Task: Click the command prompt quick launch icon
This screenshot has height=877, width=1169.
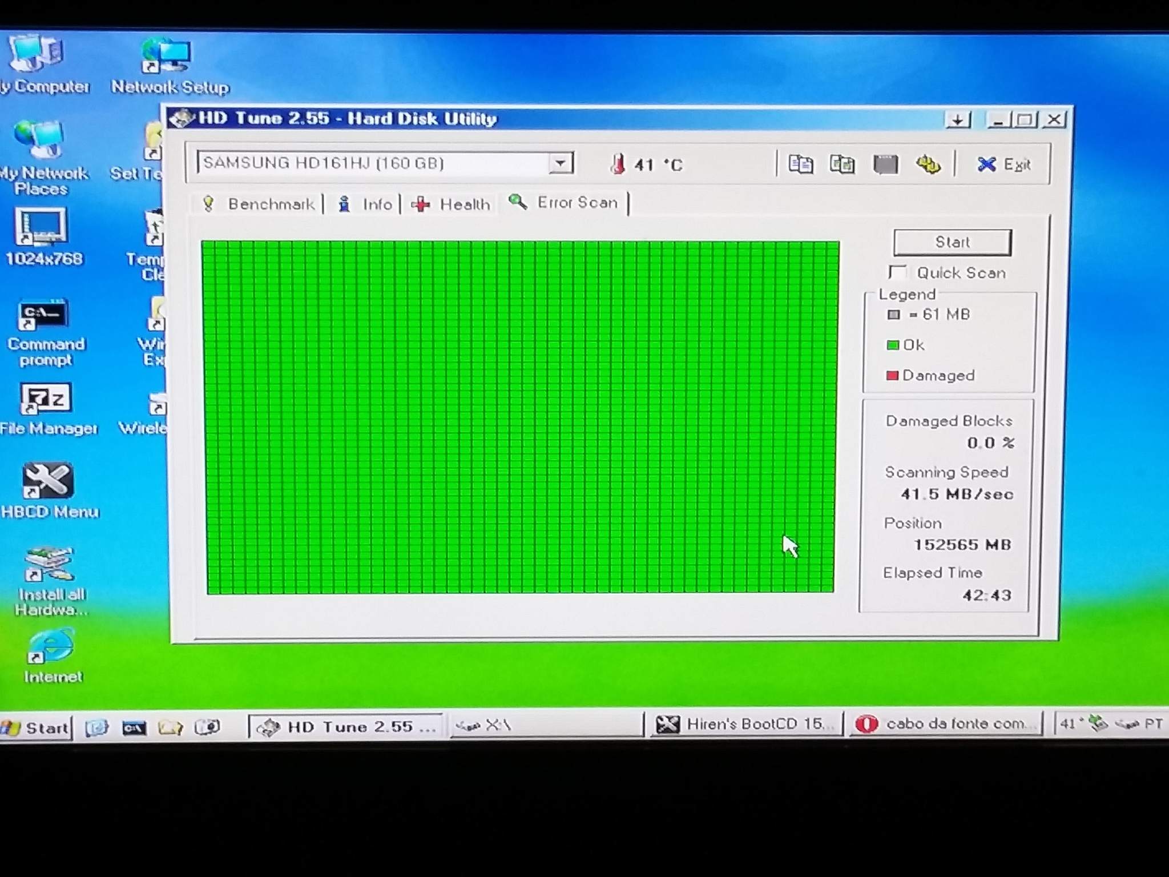Action: tap(134, 728)
